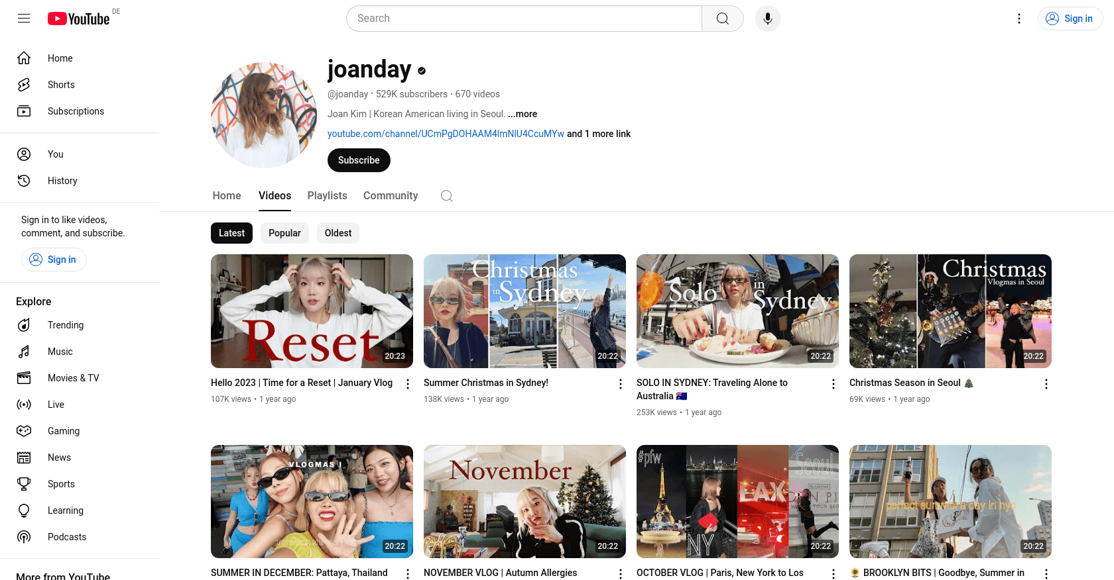Open options for Hello 2023 video

pyautogui.click(x=408, y=384)
